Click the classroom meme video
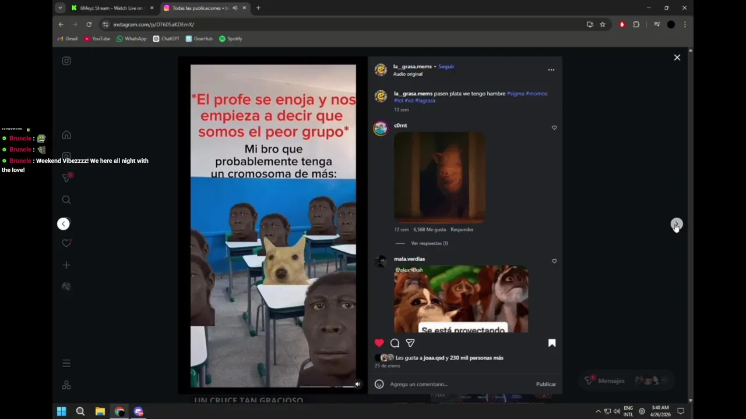746x419 pixels. pos(273,226)
